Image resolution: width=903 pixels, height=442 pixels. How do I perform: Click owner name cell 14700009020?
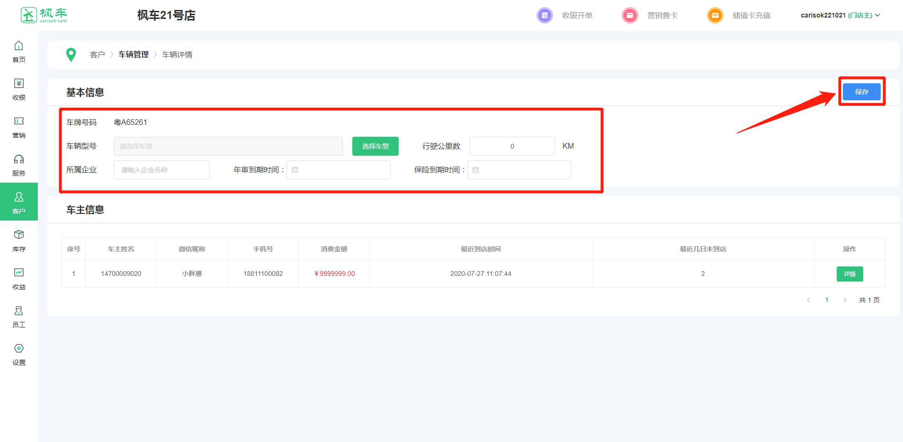[121, 274]
